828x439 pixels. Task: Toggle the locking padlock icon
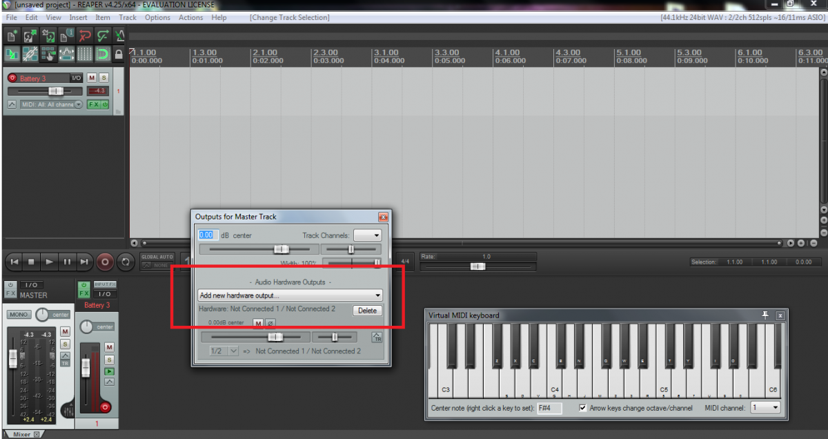coord(119,54)
